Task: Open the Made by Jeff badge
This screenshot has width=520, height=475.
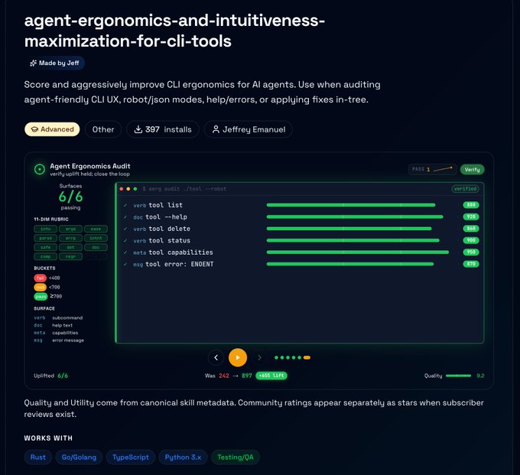Action: click(55, 63)
